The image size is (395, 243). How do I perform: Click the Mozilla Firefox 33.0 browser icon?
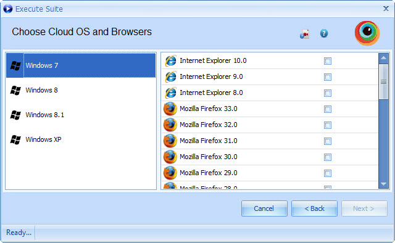170,109
